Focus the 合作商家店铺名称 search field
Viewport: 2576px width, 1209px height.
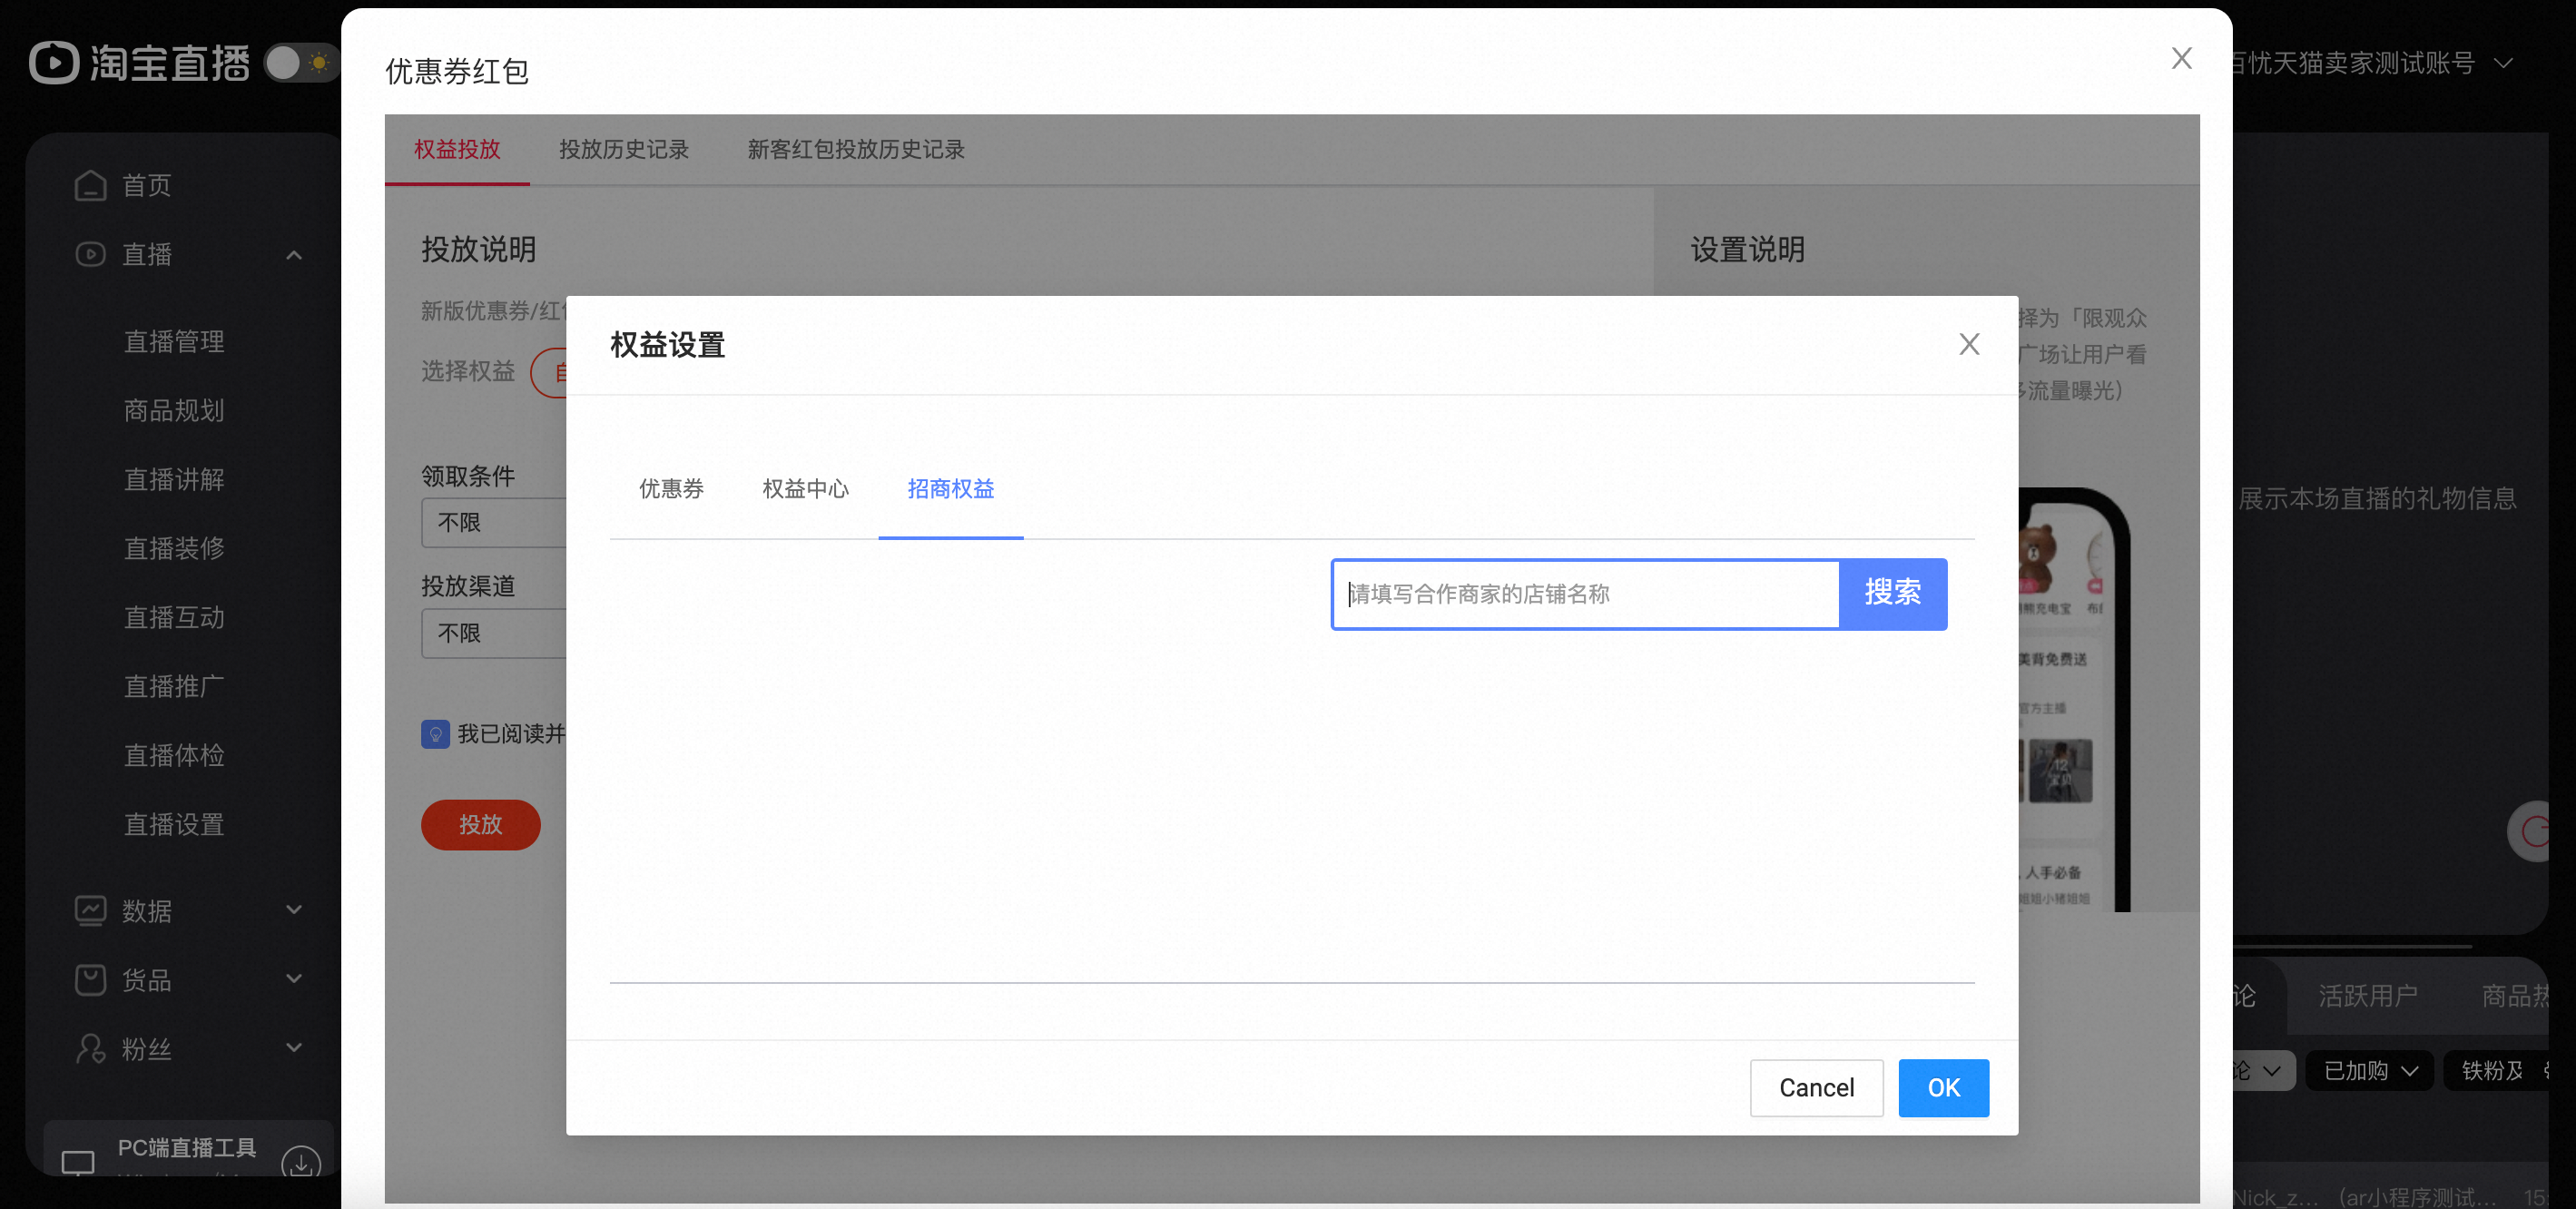click(x=1585, y=594)
